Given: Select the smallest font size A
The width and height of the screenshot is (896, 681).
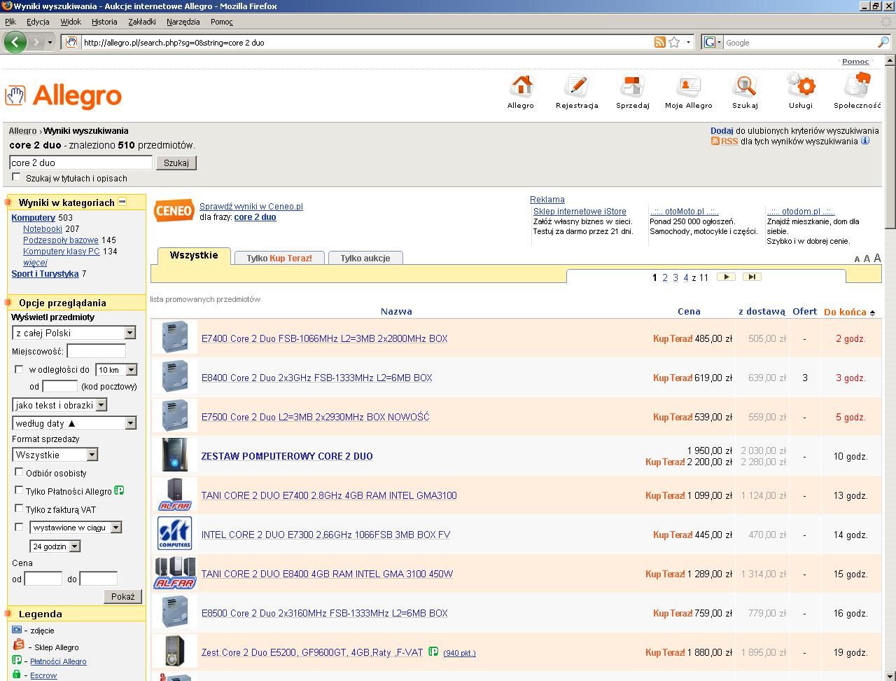Looking at the screenshot, I should [x=857, y=259].
